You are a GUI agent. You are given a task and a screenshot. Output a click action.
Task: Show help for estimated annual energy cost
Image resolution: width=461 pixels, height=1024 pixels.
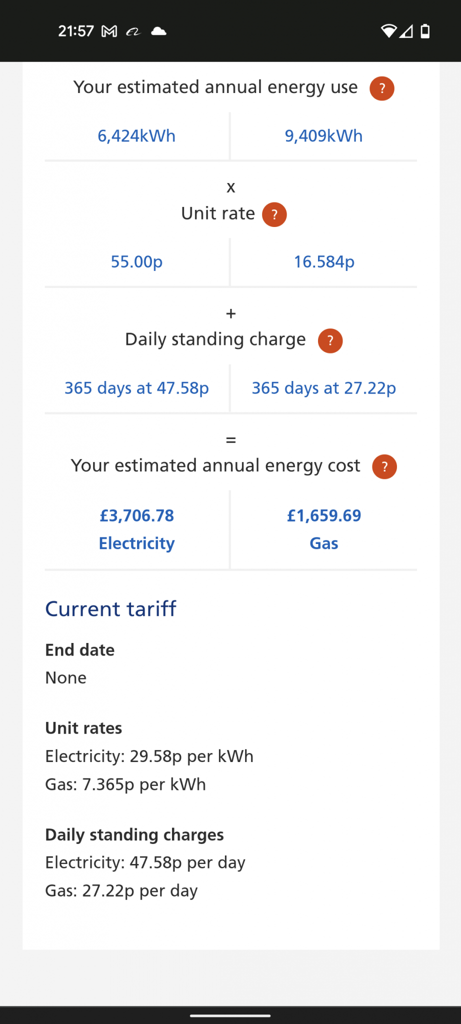click(x=384, y=466)
